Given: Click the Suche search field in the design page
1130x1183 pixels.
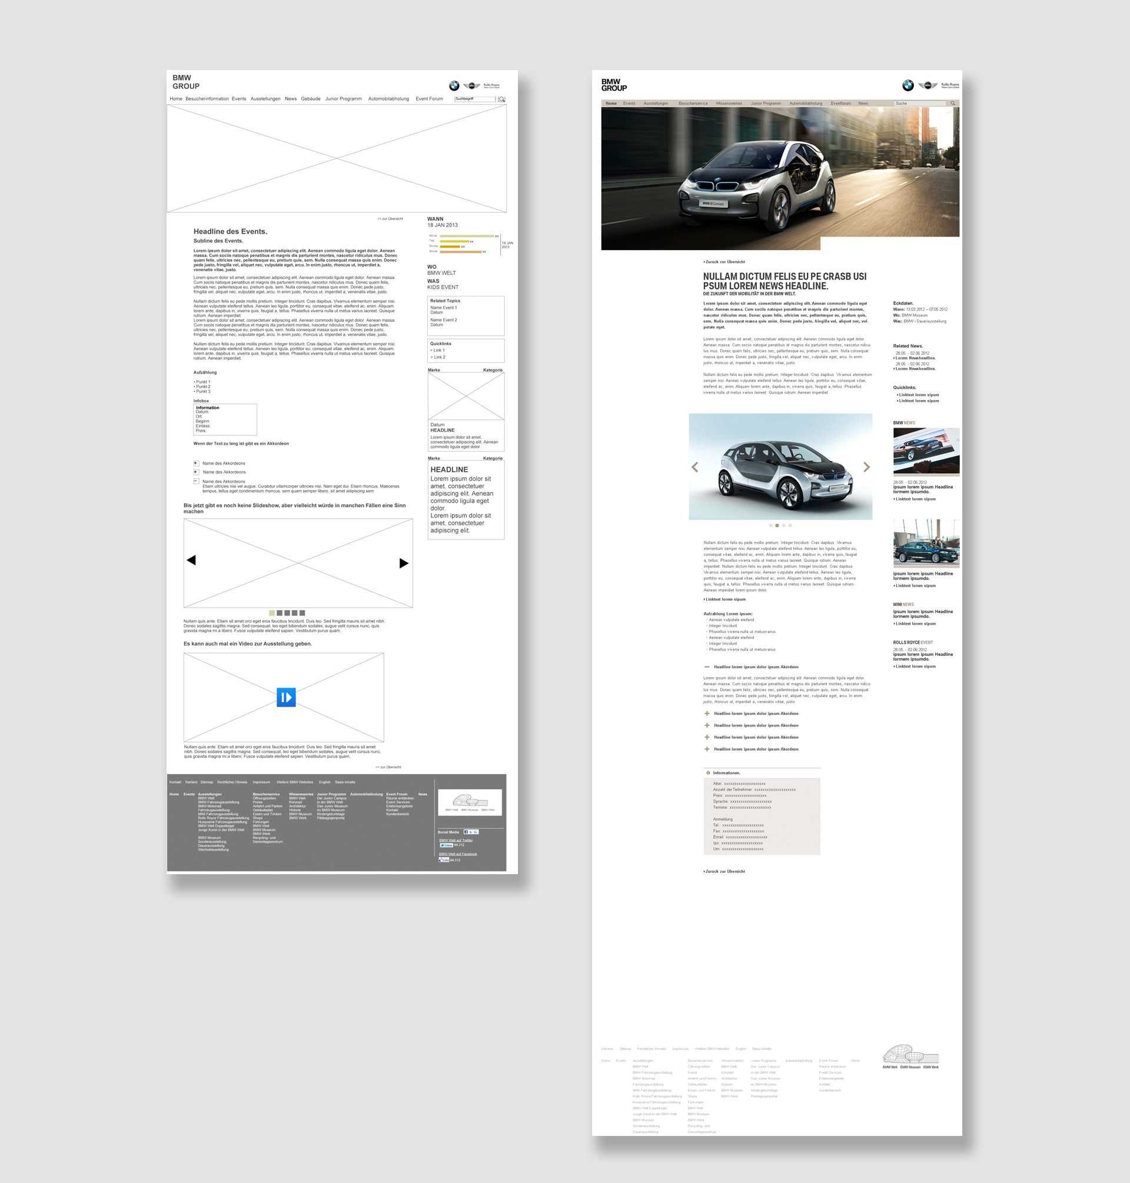Looking at the screenshot, I should click(920, 104).
